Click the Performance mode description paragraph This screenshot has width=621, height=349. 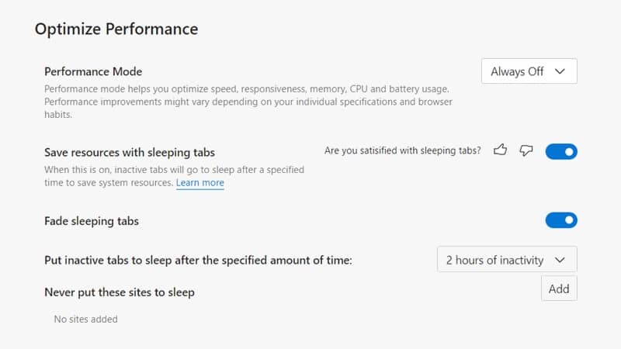(248, 102)
